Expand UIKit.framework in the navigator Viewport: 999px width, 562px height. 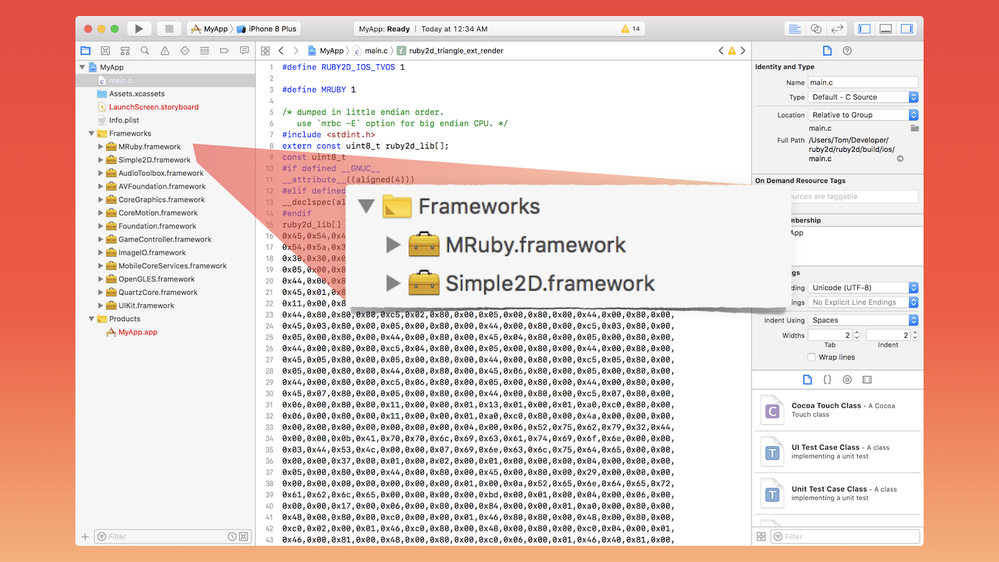[101, 305]
